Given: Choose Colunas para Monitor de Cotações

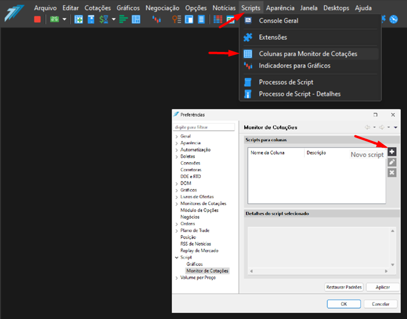Looking at the screenshot, I should [x=308, y=54].
